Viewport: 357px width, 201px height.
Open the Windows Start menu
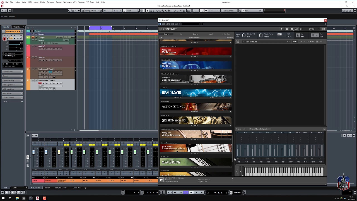click(3, 198)
